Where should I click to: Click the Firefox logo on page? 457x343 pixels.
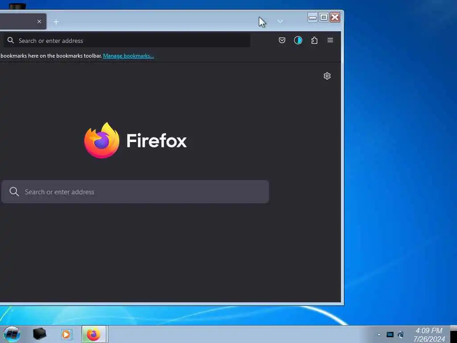click(102, 140)
